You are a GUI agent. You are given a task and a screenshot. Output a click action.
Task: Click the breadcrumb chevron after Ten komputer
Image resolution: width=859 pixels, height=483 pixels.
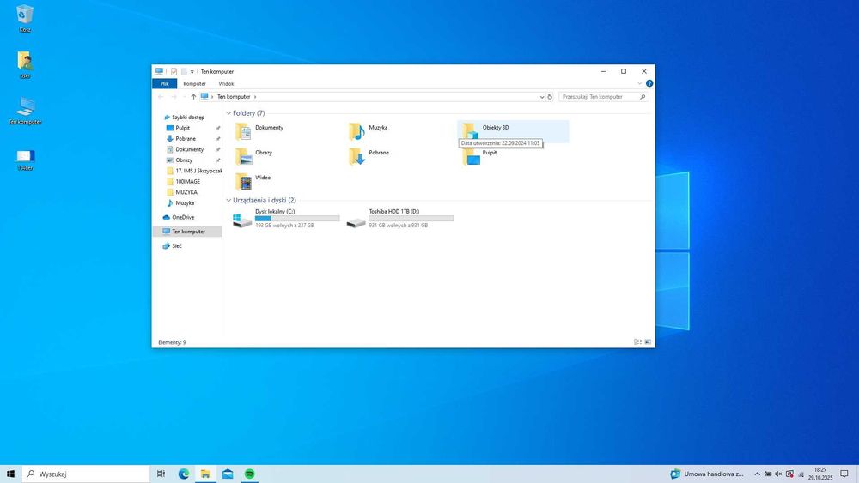pyautogui.click(x=255, y=97)
